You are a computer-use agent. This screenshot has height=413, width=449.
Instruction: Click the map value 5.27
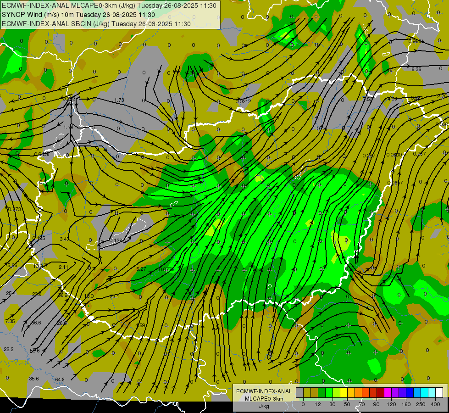141,269
